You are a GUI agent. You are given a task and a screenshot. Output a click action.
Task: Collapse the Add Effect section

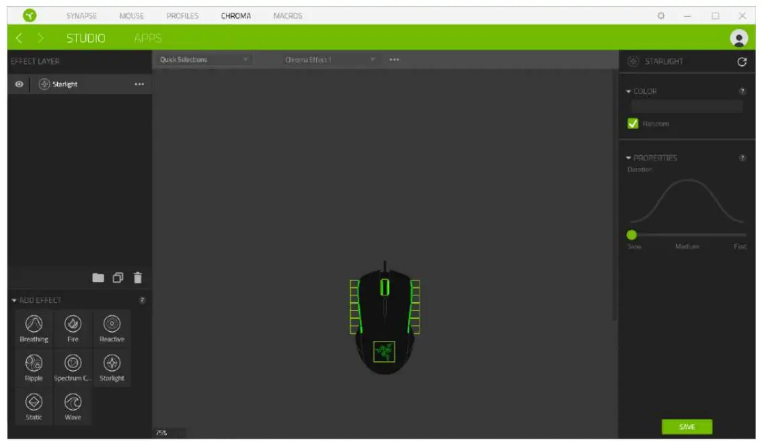click(x=14, y=300)
